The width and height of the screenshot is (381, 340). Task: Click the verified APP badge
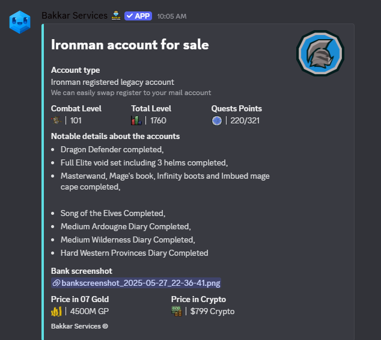138,16
